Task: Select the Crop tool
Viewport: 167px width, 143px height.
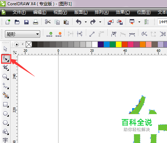Action: (x=6, y=68)
